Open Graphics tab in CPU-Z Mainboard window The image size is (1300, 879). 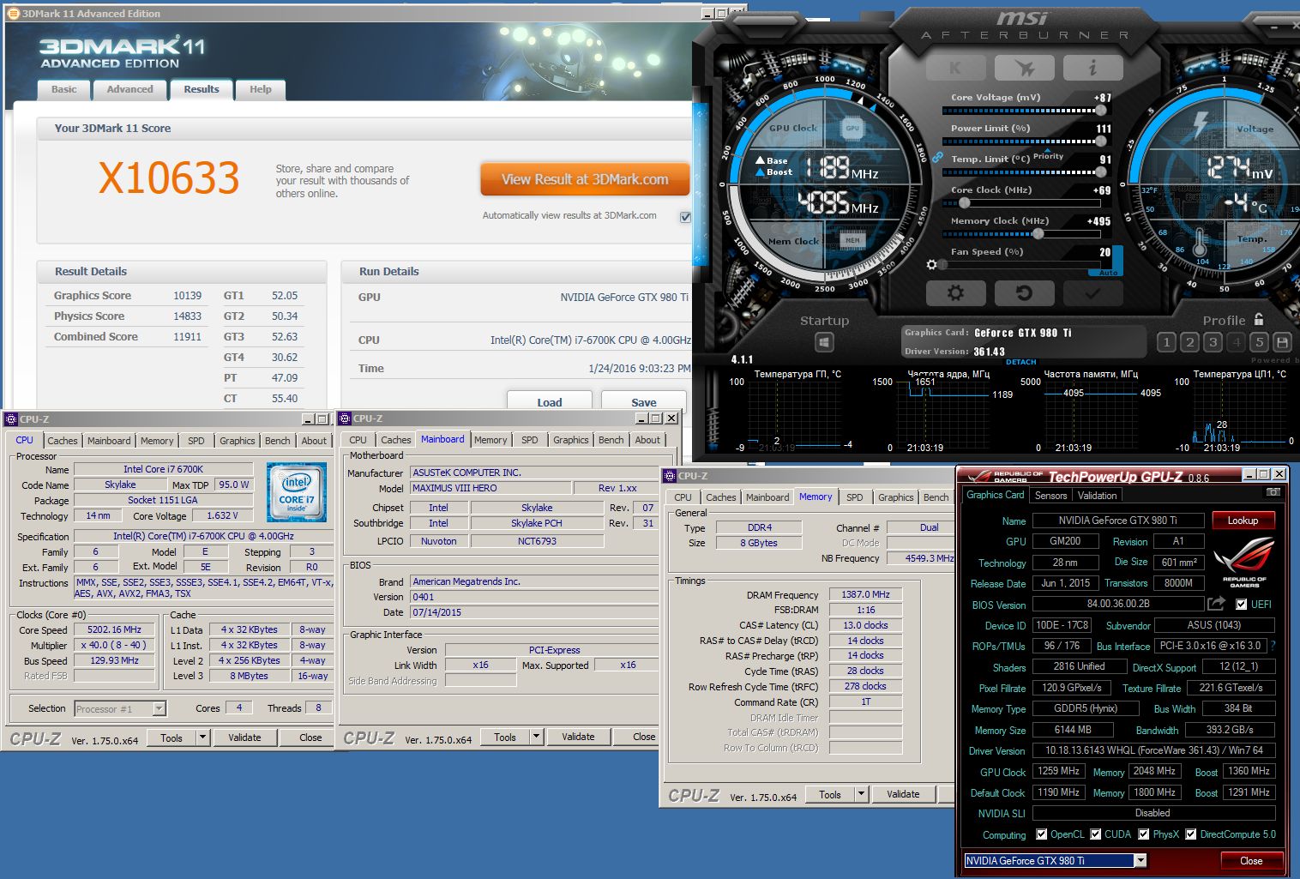[570, 440]
